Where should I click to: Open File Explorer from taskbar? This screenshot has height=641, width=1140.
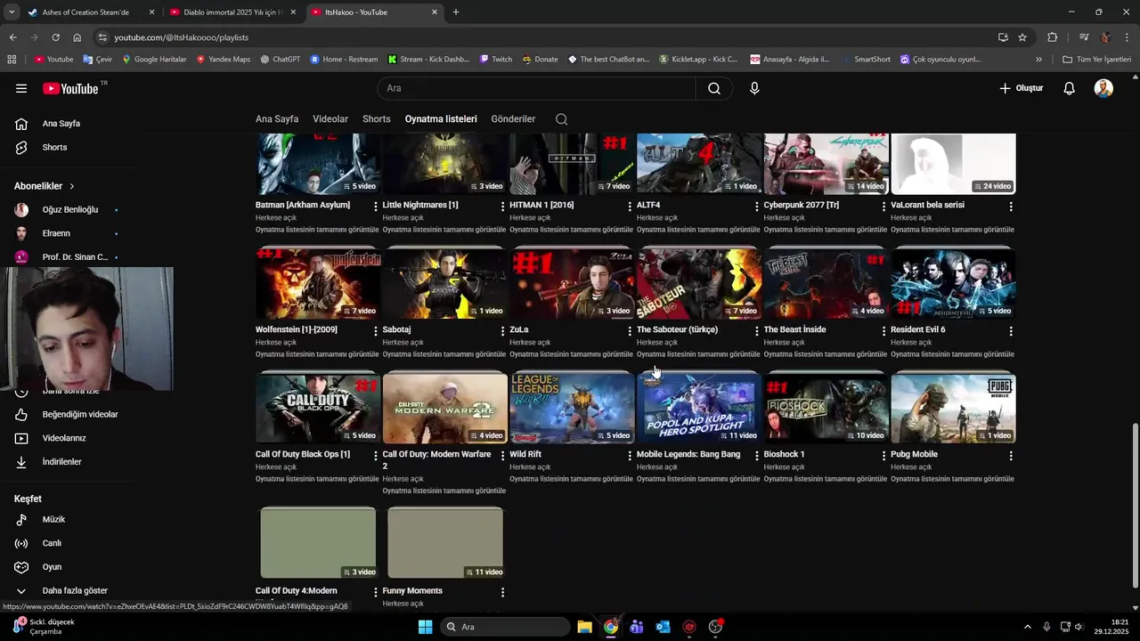click(x=584, y=627)
